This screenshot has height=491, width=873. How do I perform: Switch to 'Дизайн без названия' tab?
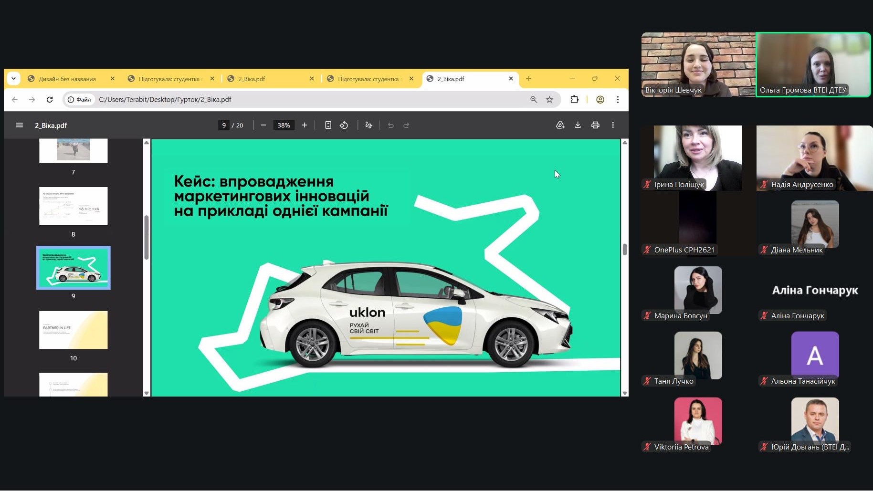pos(67,79)
